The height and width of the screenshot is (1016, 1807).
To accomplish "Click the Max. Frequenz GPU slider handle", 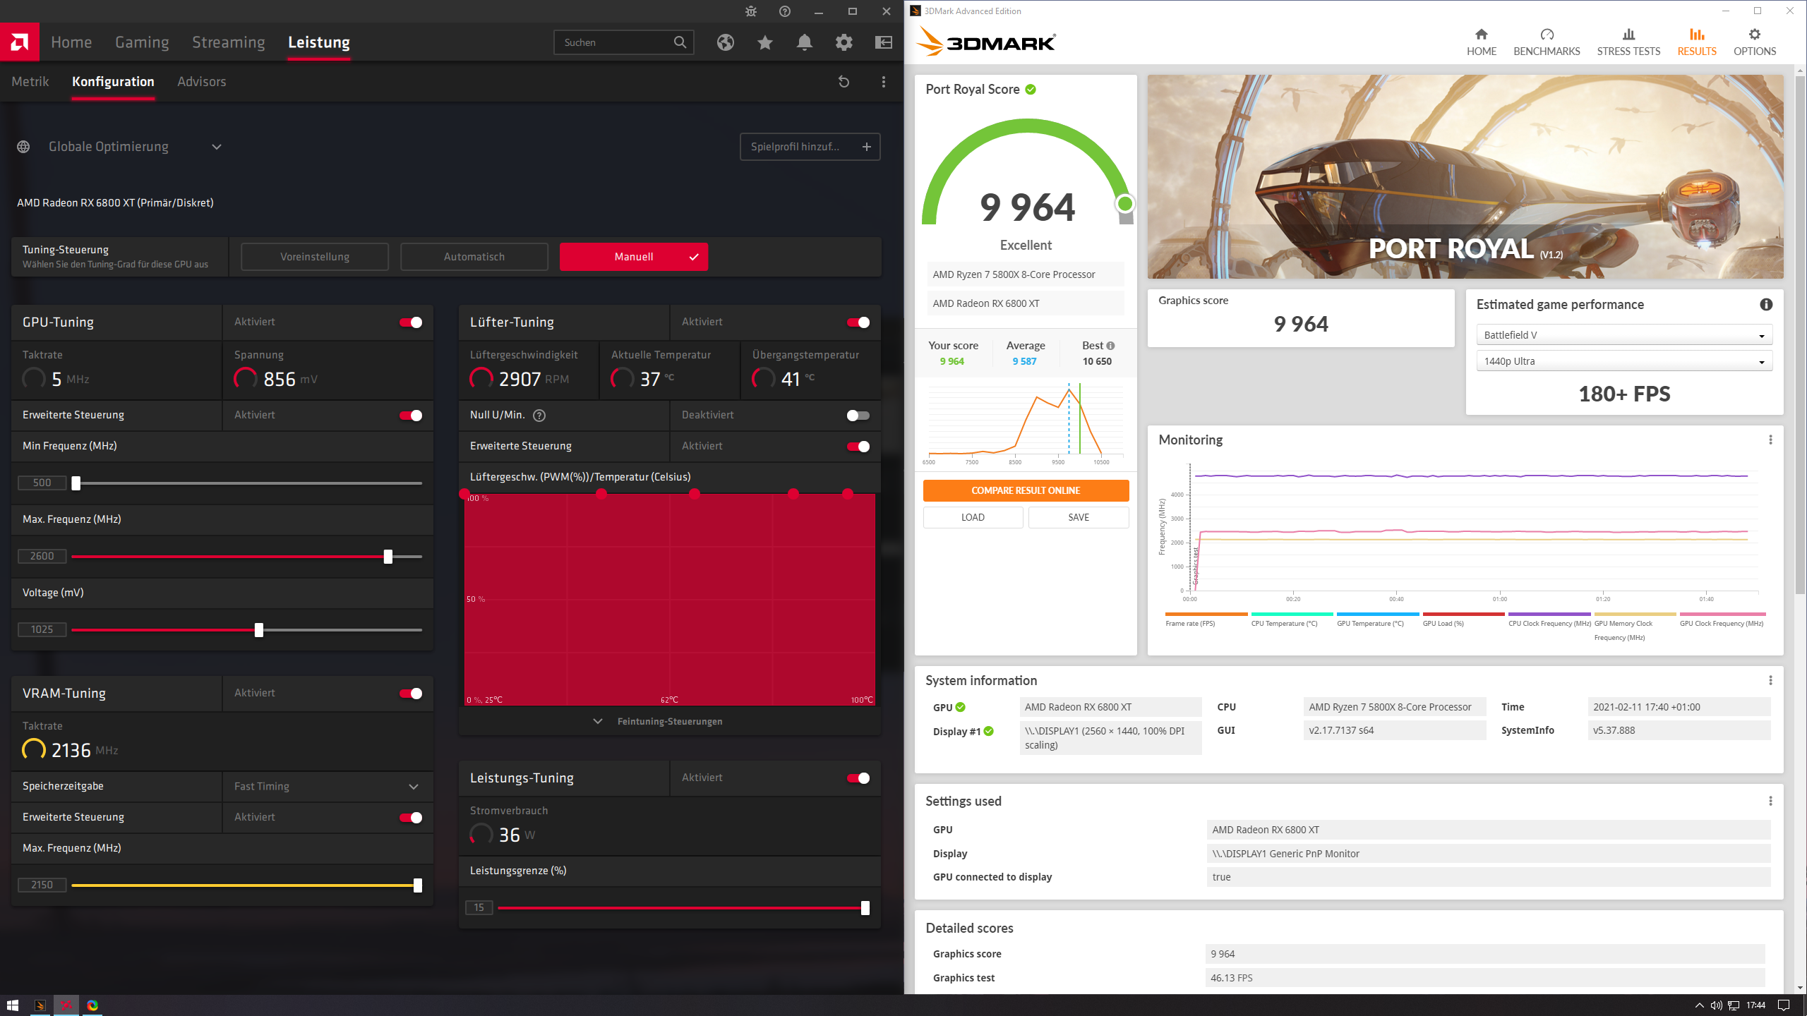I will [388, 557].
